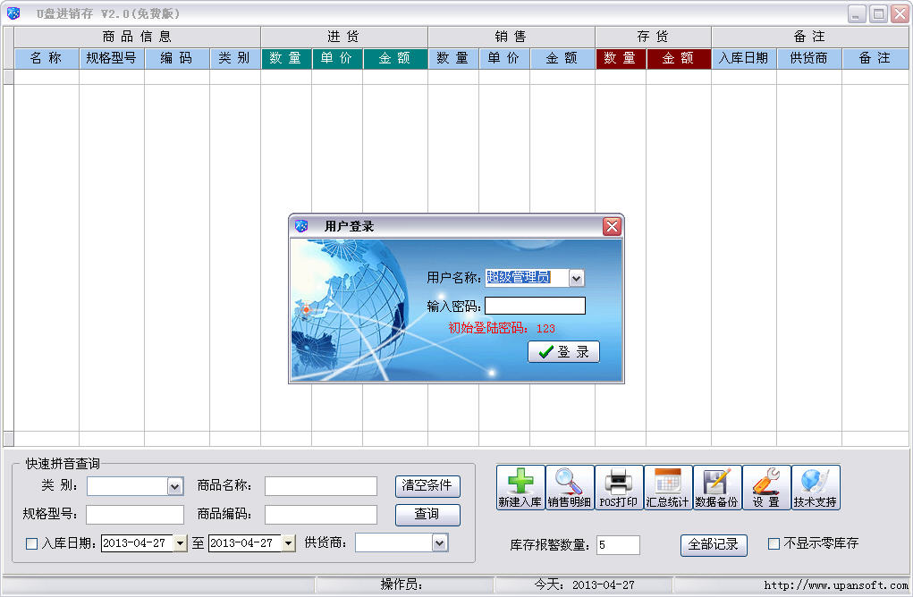Open 设置 (Settings) wrench icon
The height and width of the screenshot is (597, 913).
click(x=765, y=487)
